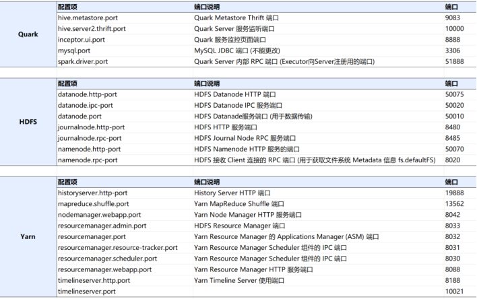This screenshot has height=299, width=477.
Task: Click port value 50070
Action: [460, 149]
